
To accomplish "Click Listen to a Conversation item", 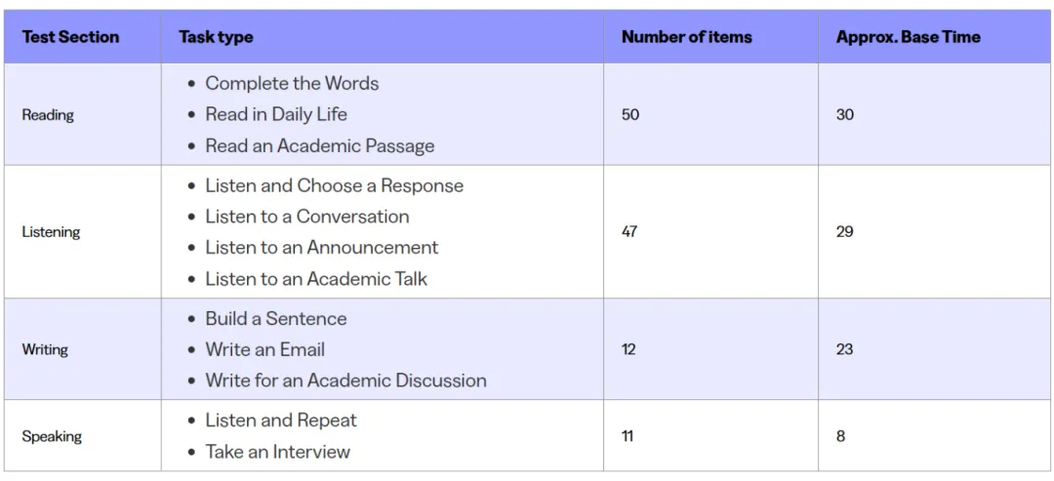I will 307,217.
